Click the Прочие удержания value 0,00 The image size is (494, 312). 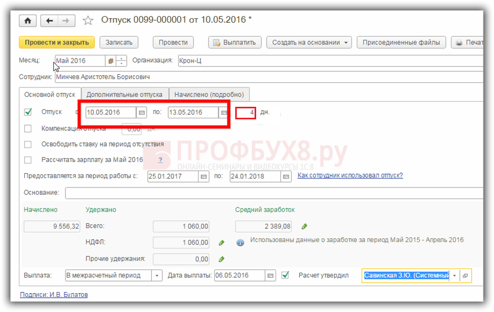[x=181, y=259]
